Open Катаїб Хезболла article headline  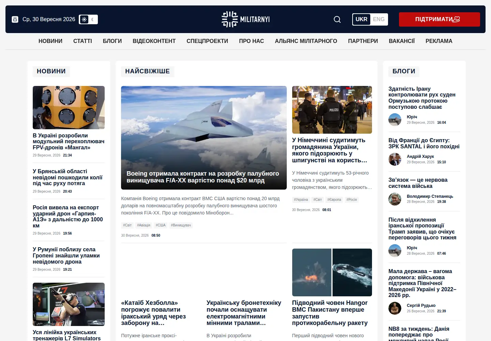click(x=153, y=313)
